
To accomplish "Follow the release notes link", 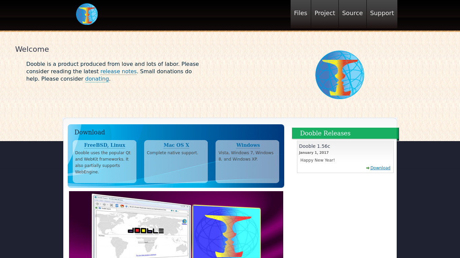I will [119, 71].
